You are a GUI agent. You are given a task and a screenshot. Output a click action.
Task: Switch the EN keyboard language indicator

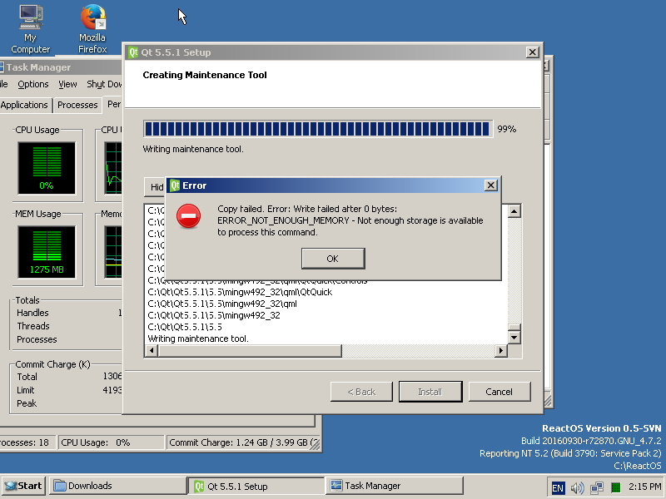coord(558,487)
